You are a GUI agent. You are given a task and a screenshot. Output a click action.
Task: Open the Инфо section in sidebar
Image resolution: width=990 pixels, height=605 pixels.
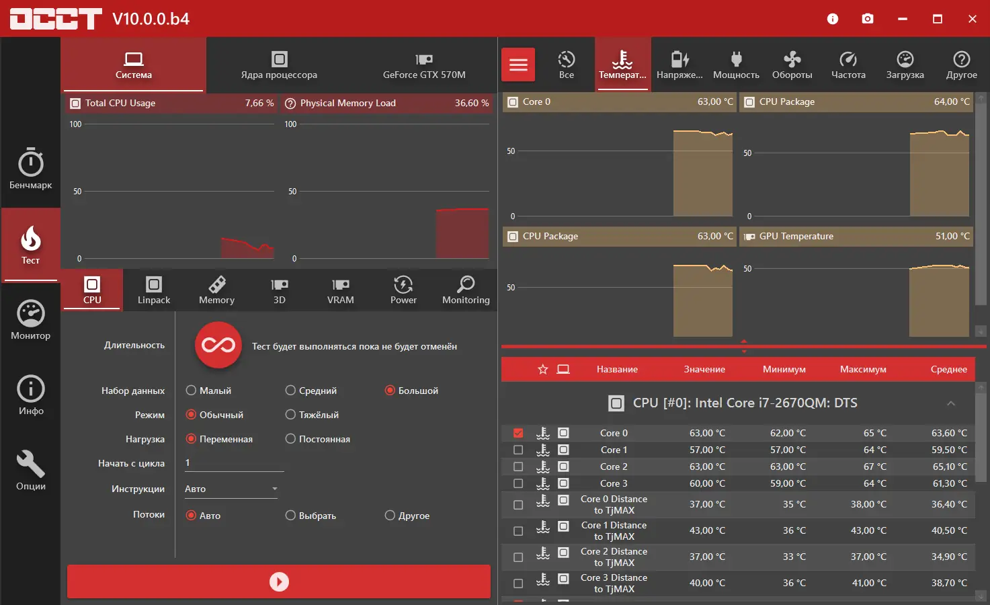click(x=30, y=395)
